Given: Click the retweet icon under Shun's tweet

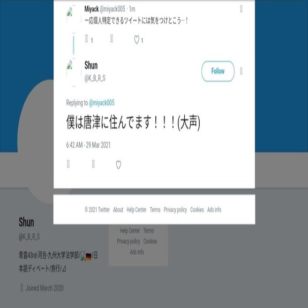Looking at the screenshot, I should [93, 164].
